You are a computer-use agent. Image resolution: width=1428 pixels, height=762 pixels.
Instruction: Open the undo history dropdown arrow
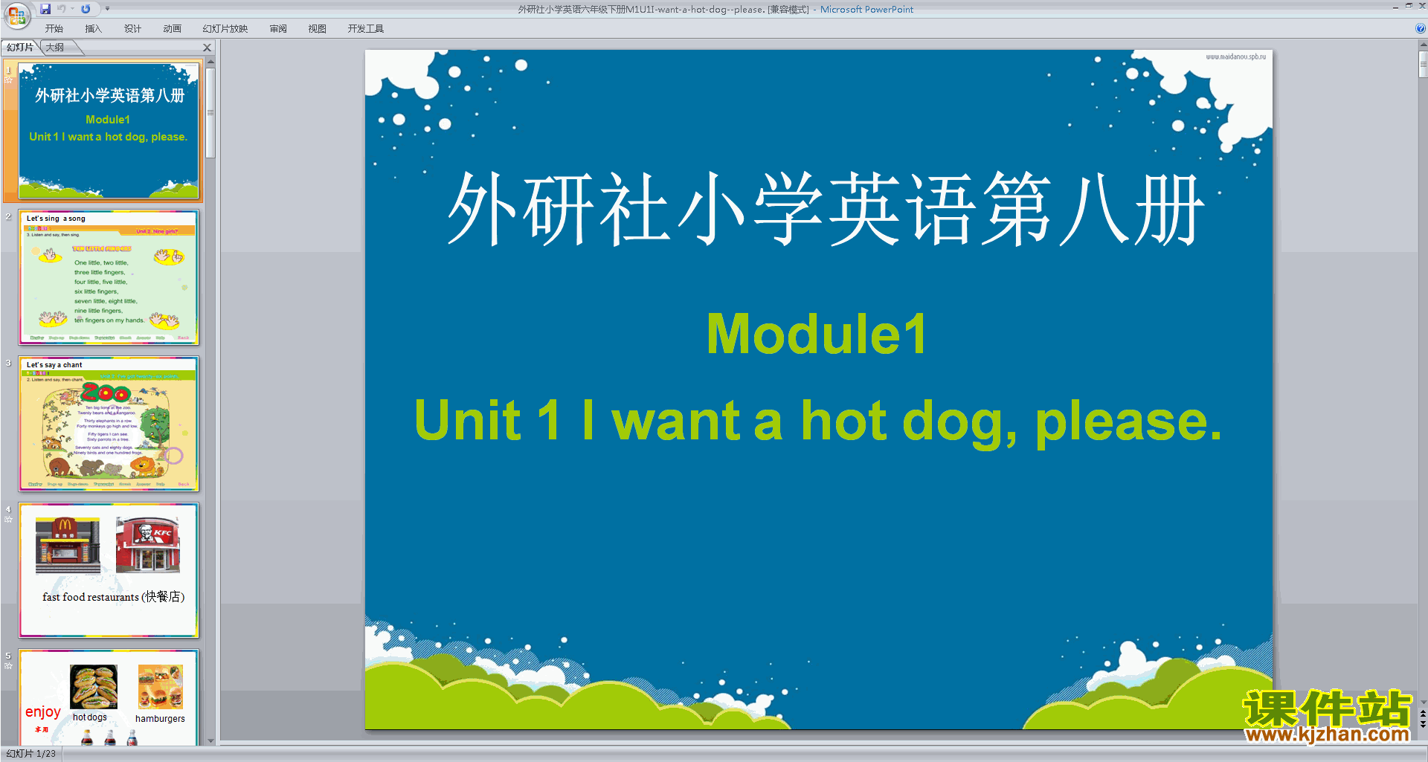point(72,9)
